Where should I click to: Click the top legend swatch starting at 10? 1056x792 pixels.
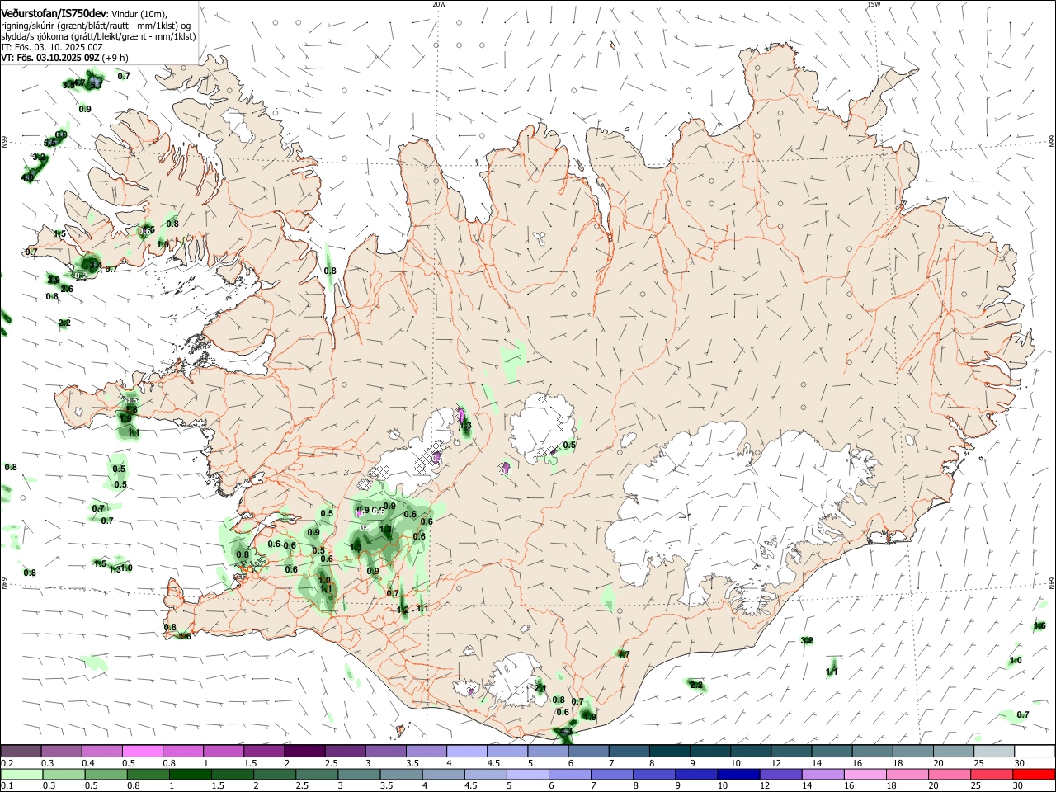point(750,751)
